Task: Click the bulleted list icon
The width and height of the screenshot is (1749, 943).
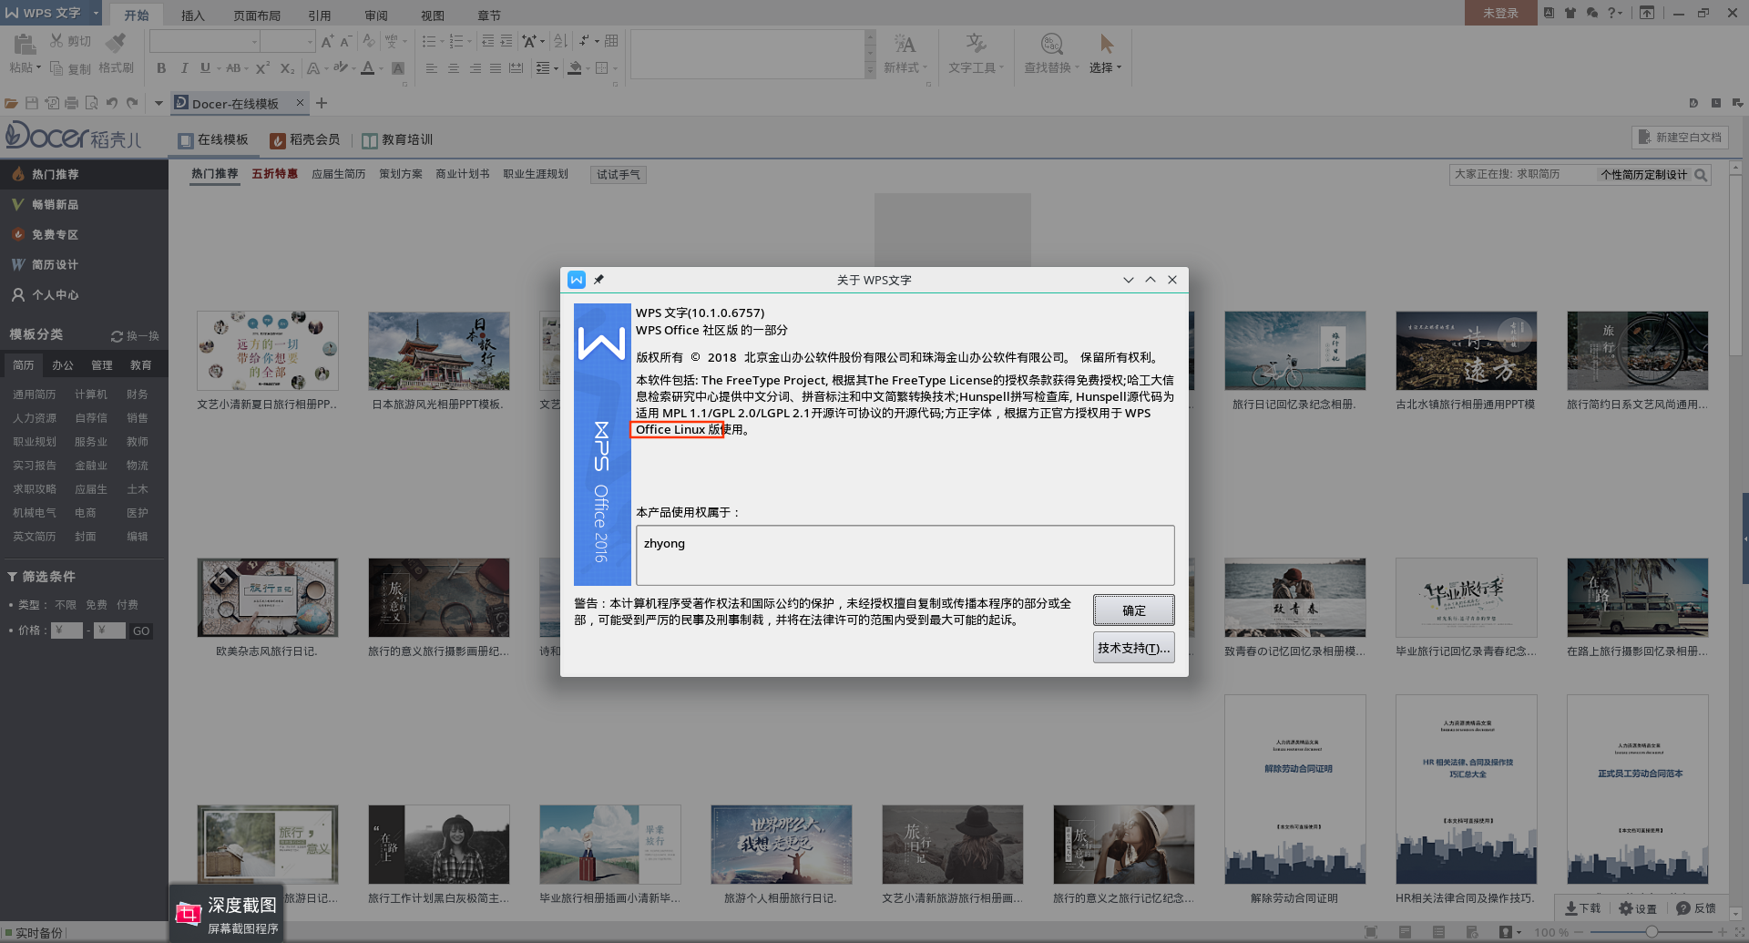Action: click(x=429, y=41)
